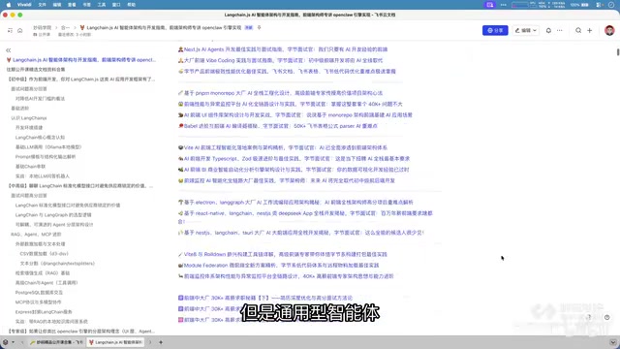Screen dimensions: 620x349
Task: Click the help icon at page bottom right
Action: tap(607, 317)
